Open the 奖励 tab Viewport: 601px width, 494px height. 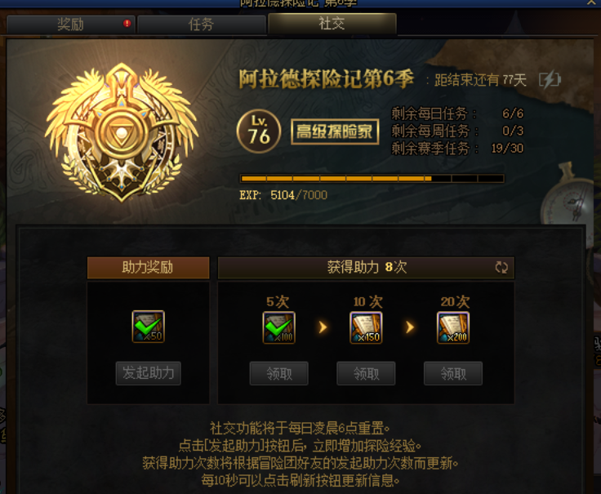pyautogui.click(x=71, y=24)
